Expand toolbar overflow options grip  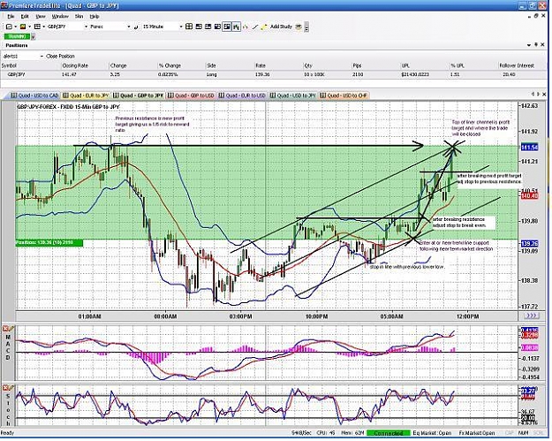click(306, 27)
